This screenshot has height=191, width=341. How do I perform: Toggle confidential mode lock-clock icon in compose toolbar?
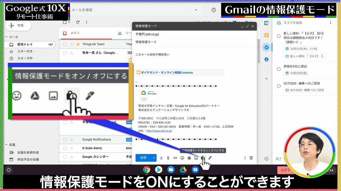(x=203, y=158)
